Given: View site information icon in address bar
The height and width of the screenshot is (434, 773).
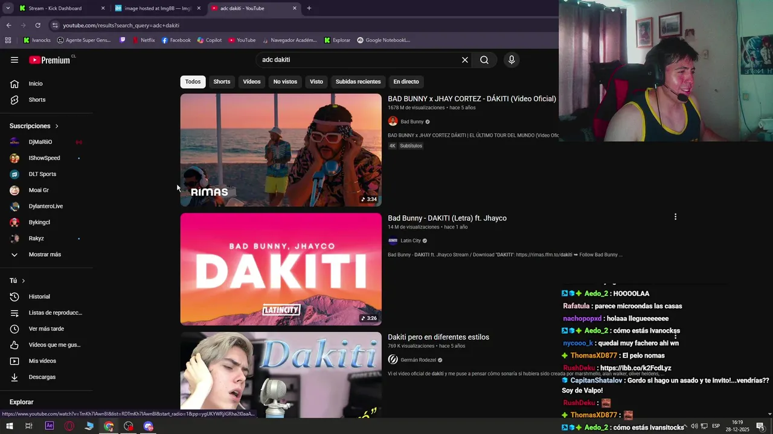Looking at the screenshot, I should point(55,25).
